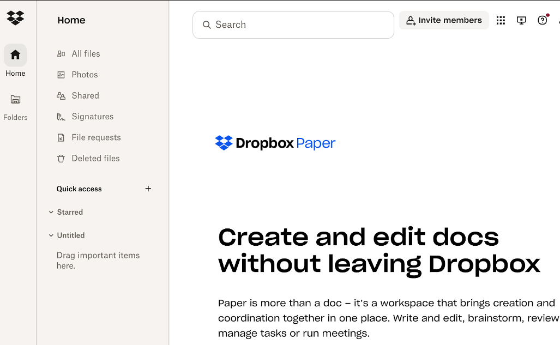
Task: Go to Photos in navigation
Action: [85, 75]
